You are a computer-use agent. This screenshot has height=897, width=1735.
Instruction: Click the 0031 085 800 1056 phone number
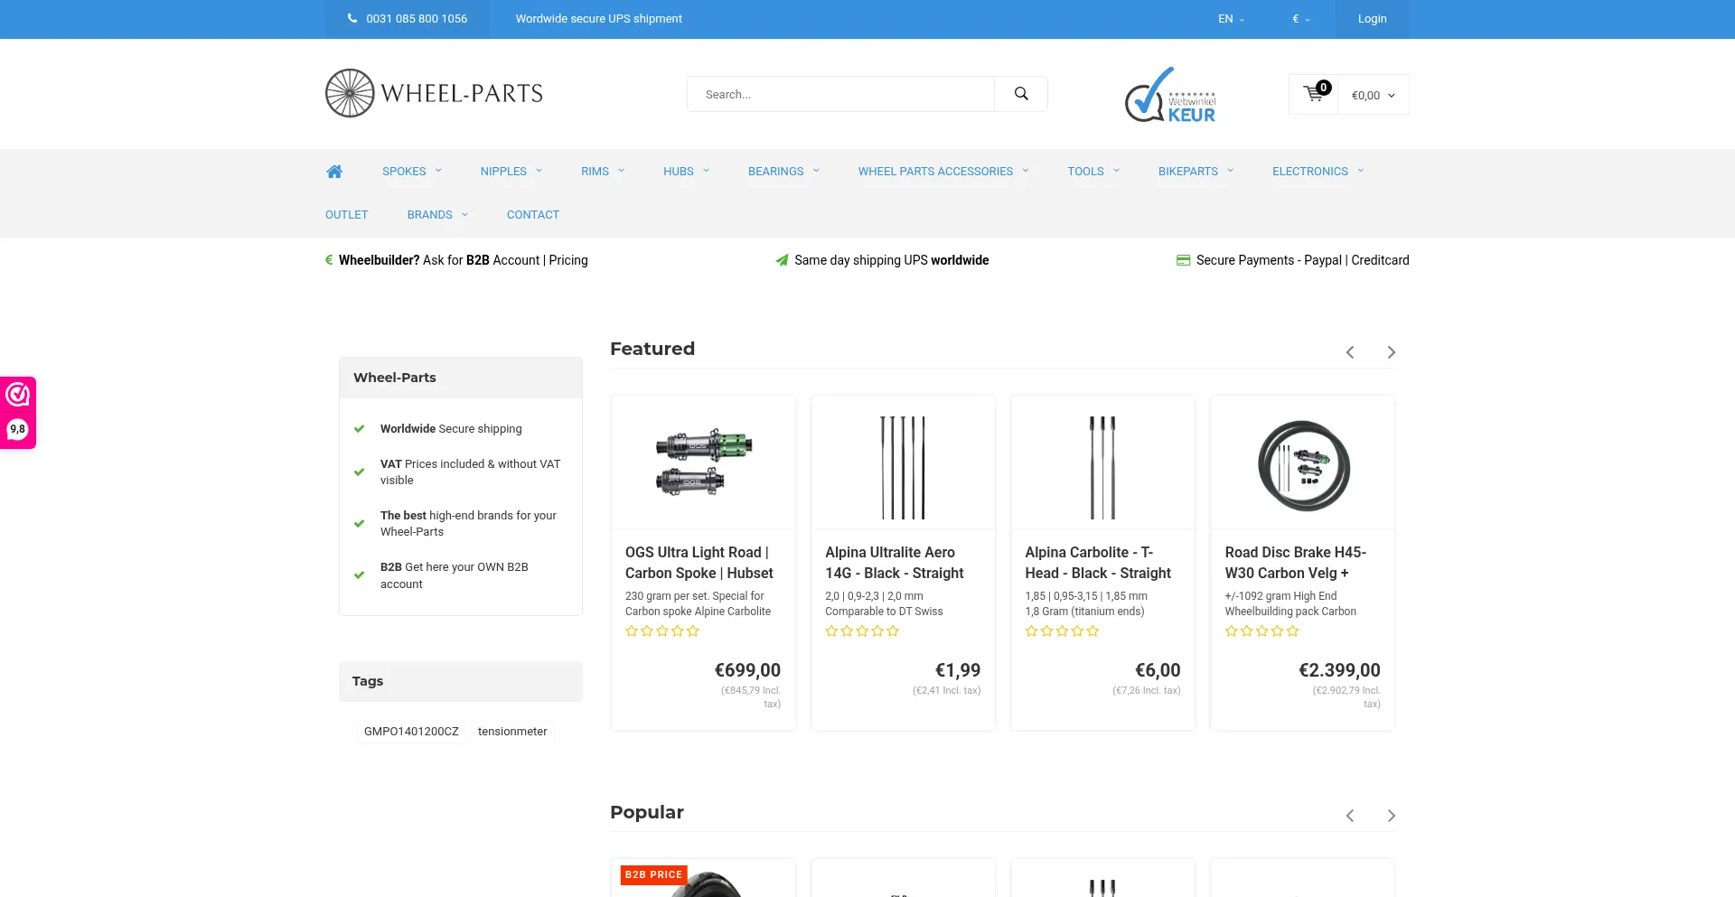click(x=417, y=19)
